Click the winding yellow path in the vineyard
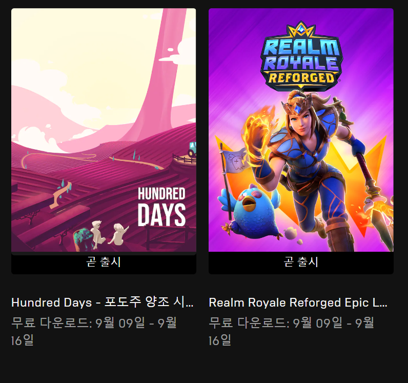The height and width of the screenshot is (383, 408). [x=59, y=158]
